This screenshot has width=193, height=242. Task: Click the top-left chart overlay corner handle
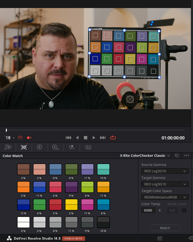click(90, 29)
